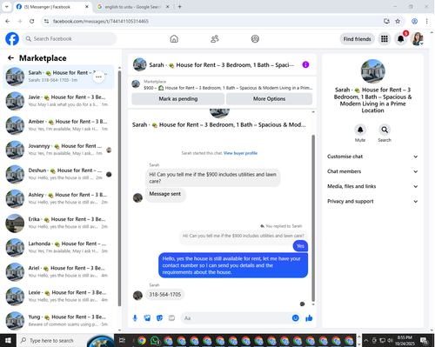Click the browser address bar URL
The height and width of the screenshot is (347, 435).
coord(101,21)
